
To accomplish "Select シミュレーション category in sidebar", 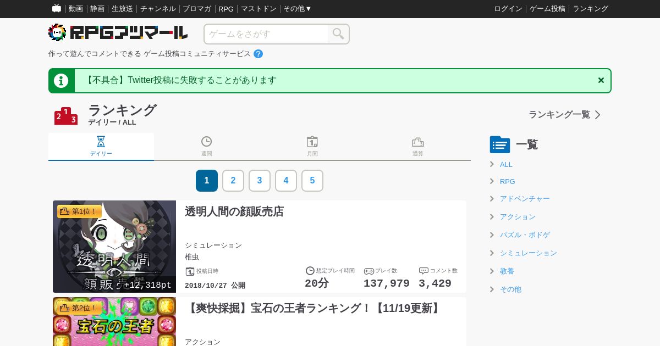I will pos(529,253).
